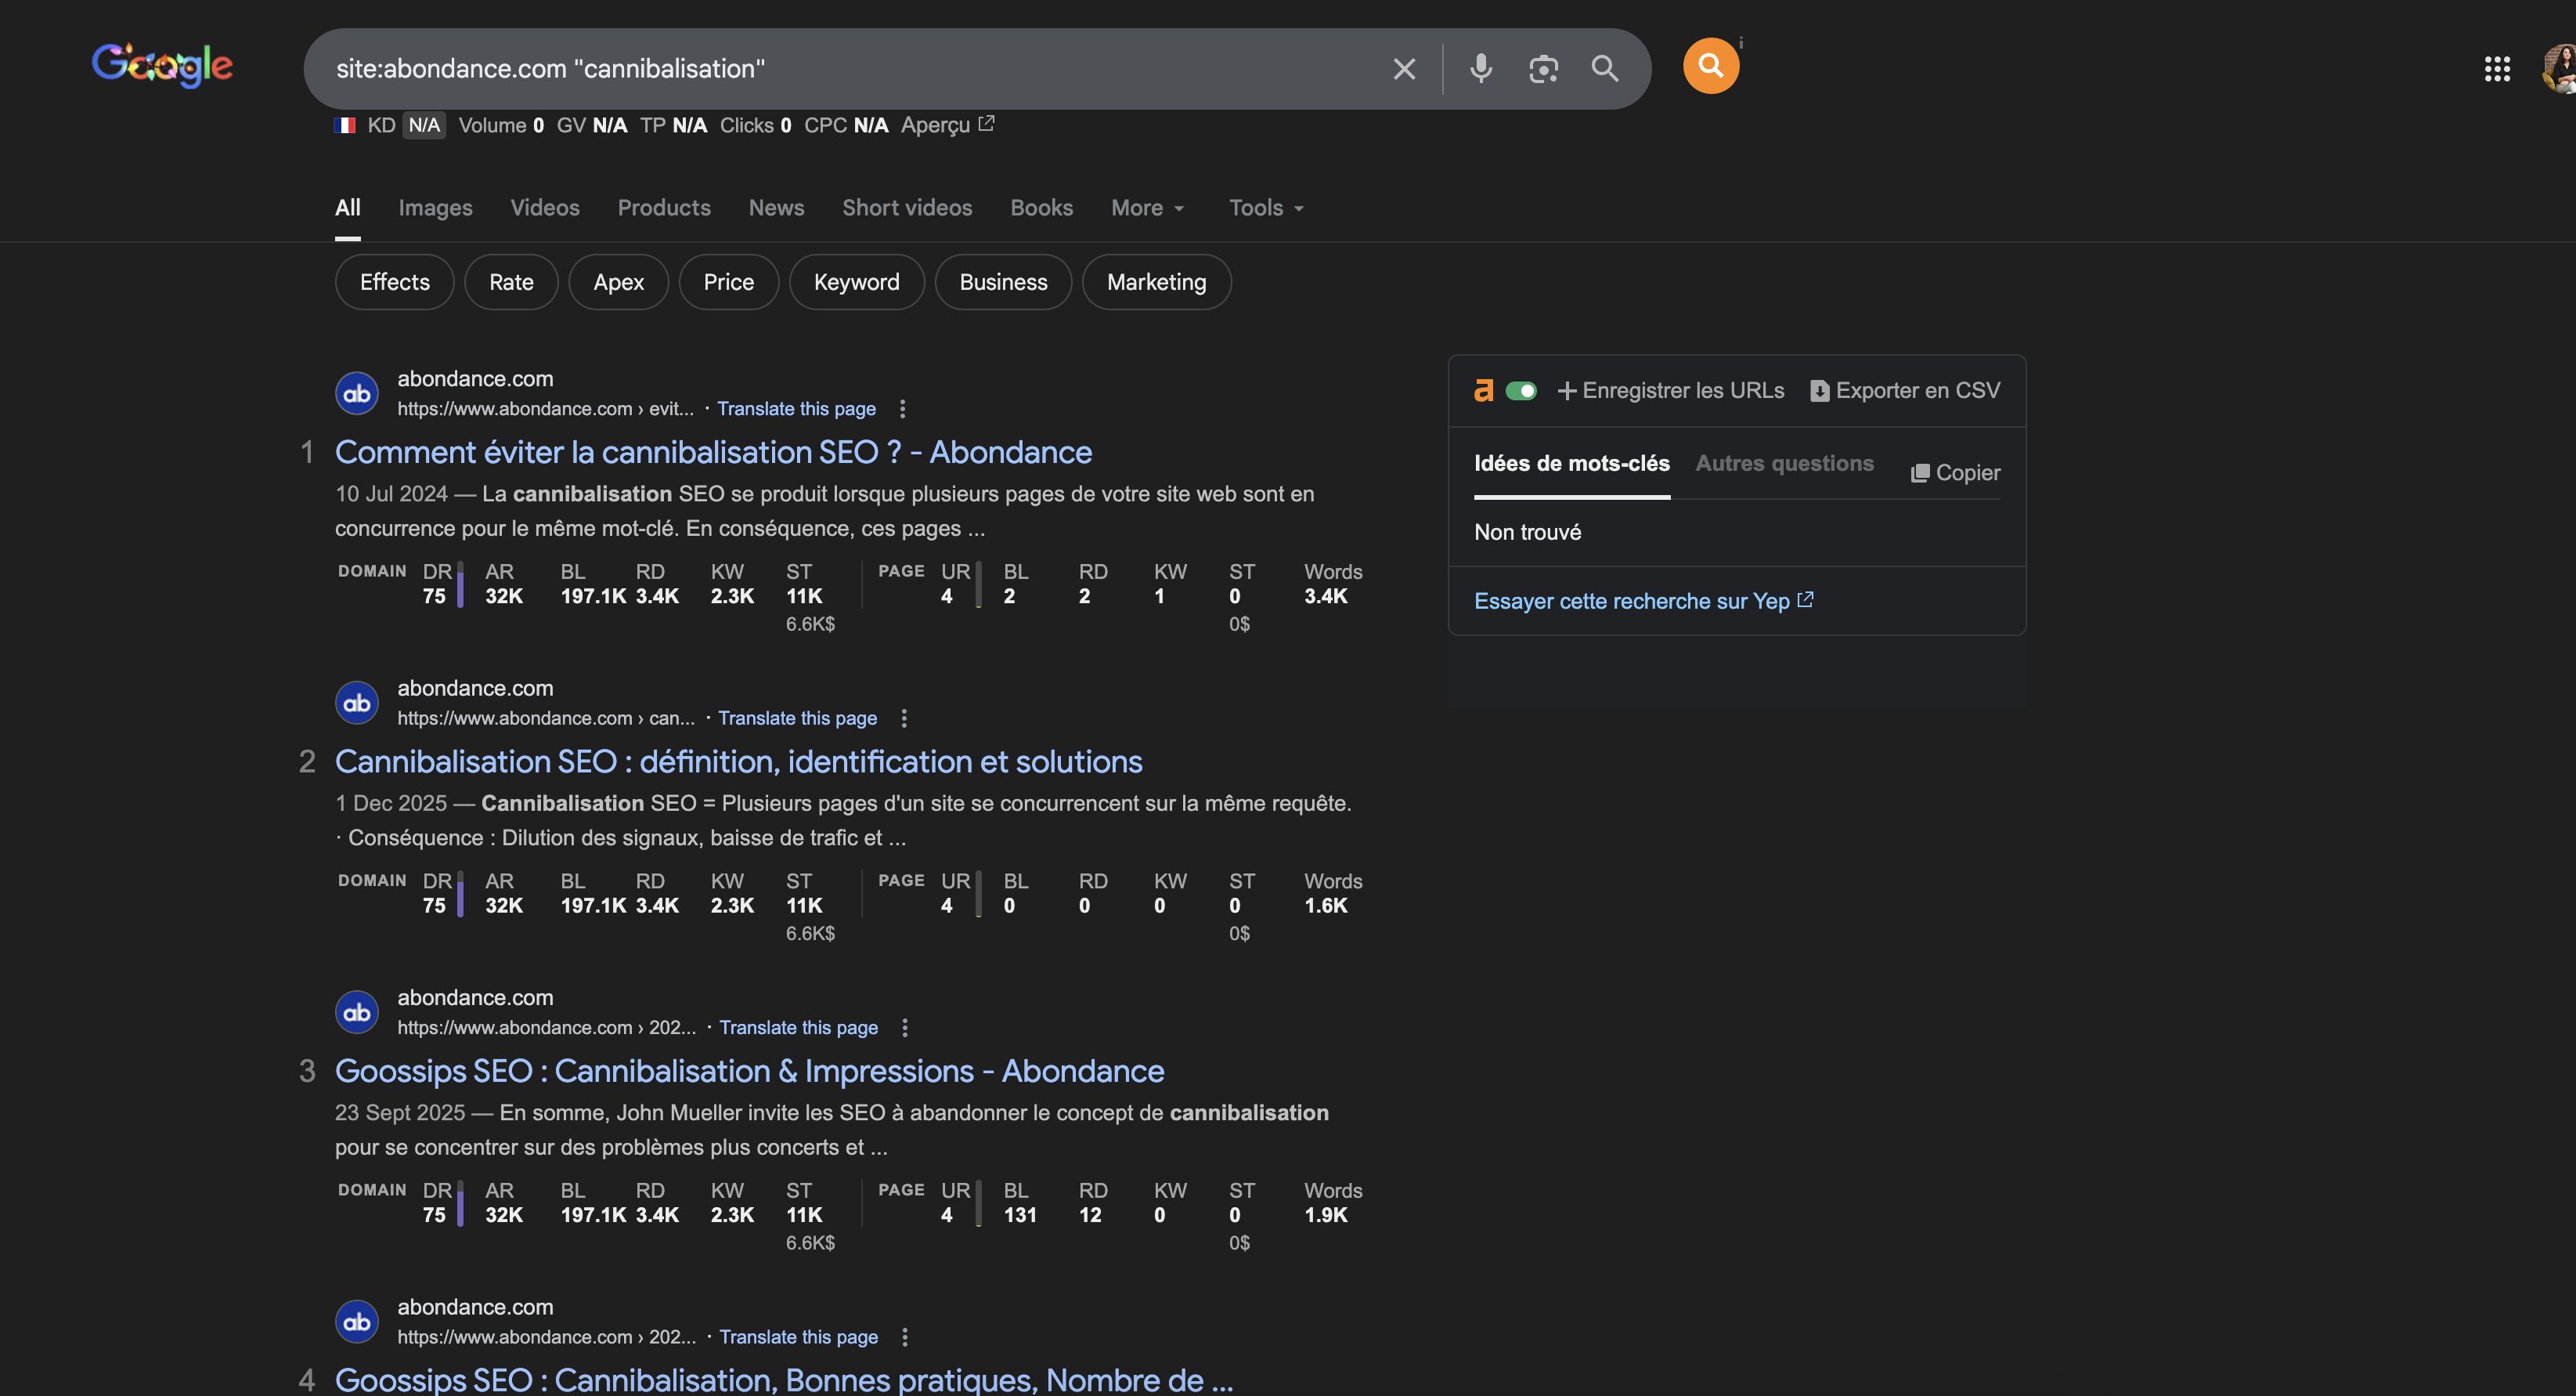Screen dimensions: 2576x1396
Task: Disable the Ahrefs SERP overlay toggle
Action: pos(1522,390)
